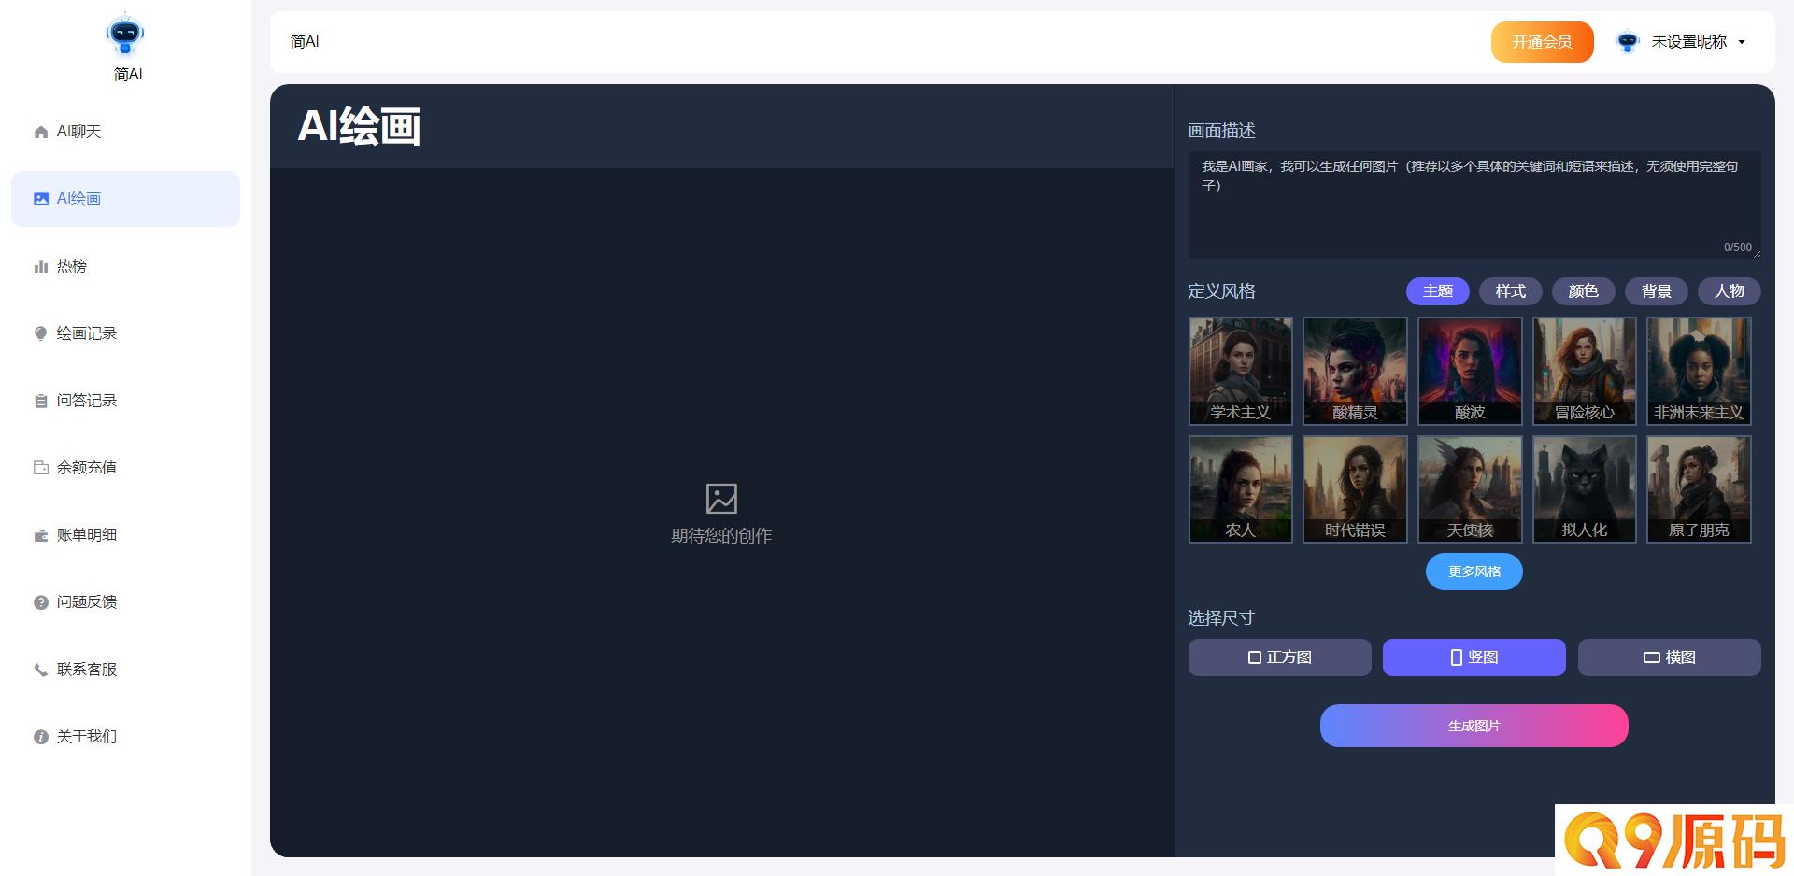This screenshot has height=876, width=1794.
Task: Click the AI绘画 page heading
Action: [x=359, y=126]
